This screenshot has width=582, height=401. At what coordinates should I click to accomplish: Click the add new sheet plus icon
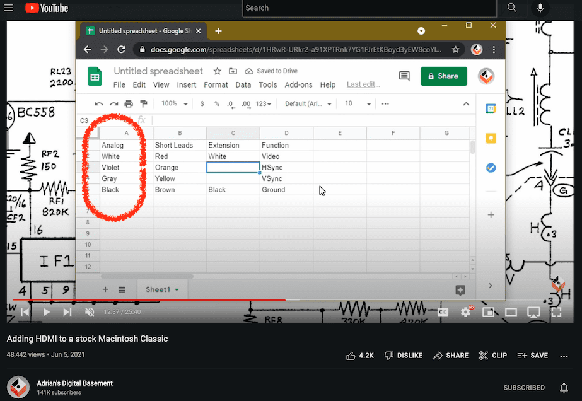point(105,289)
